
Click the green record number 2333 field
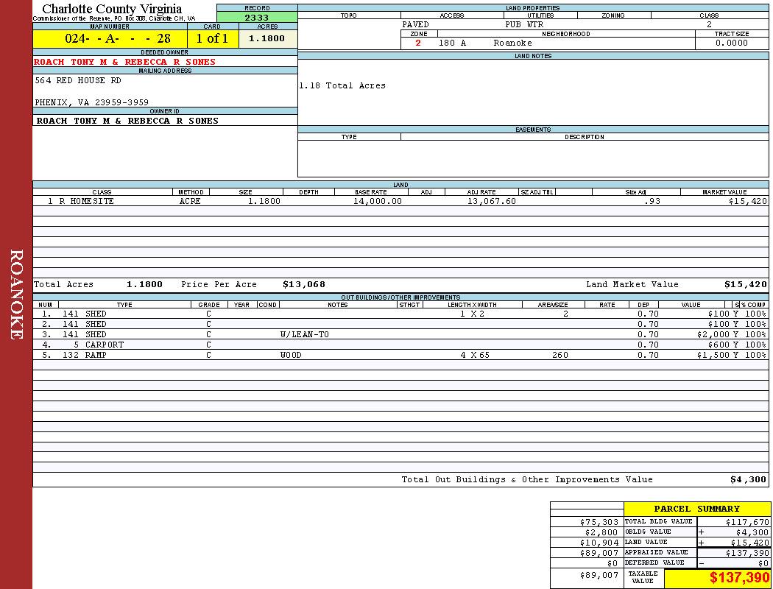click(x=257, y=18)
